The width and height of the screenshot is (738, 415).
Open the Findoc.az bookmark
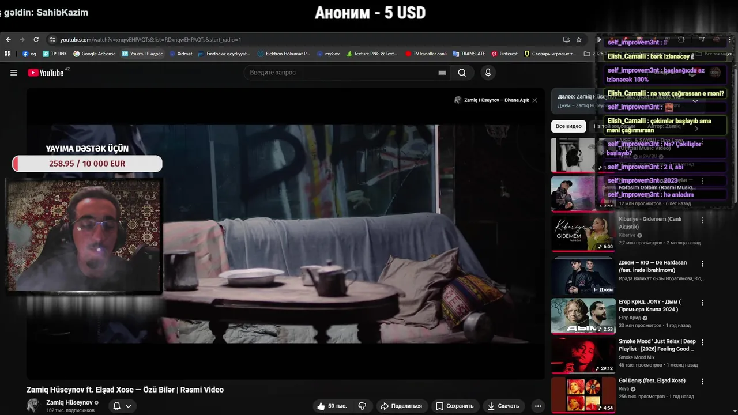[224, 54]
